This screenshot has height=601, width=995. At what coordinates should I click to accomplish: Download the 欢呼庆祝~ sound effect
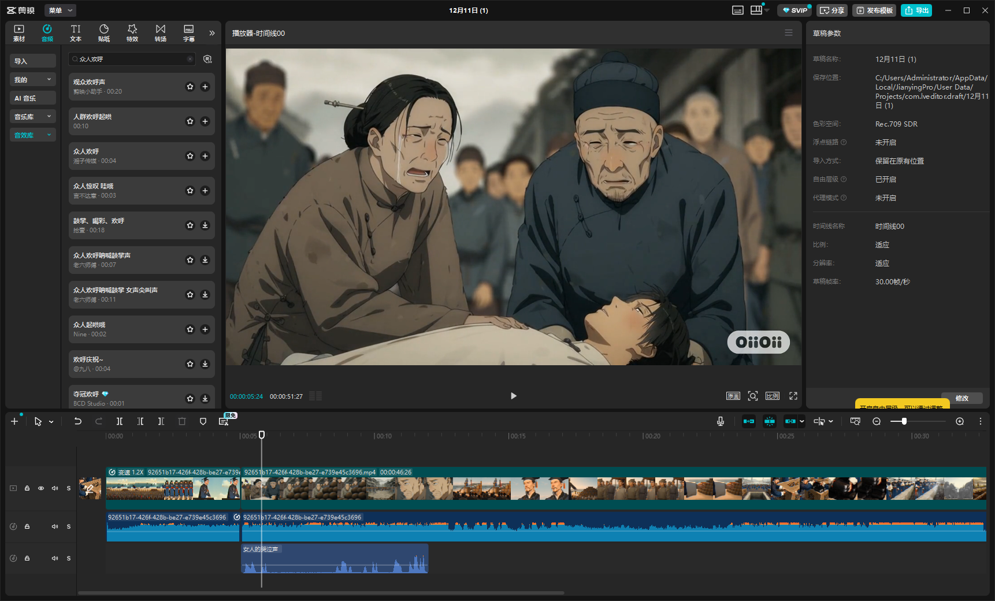[x=205, y=364]
